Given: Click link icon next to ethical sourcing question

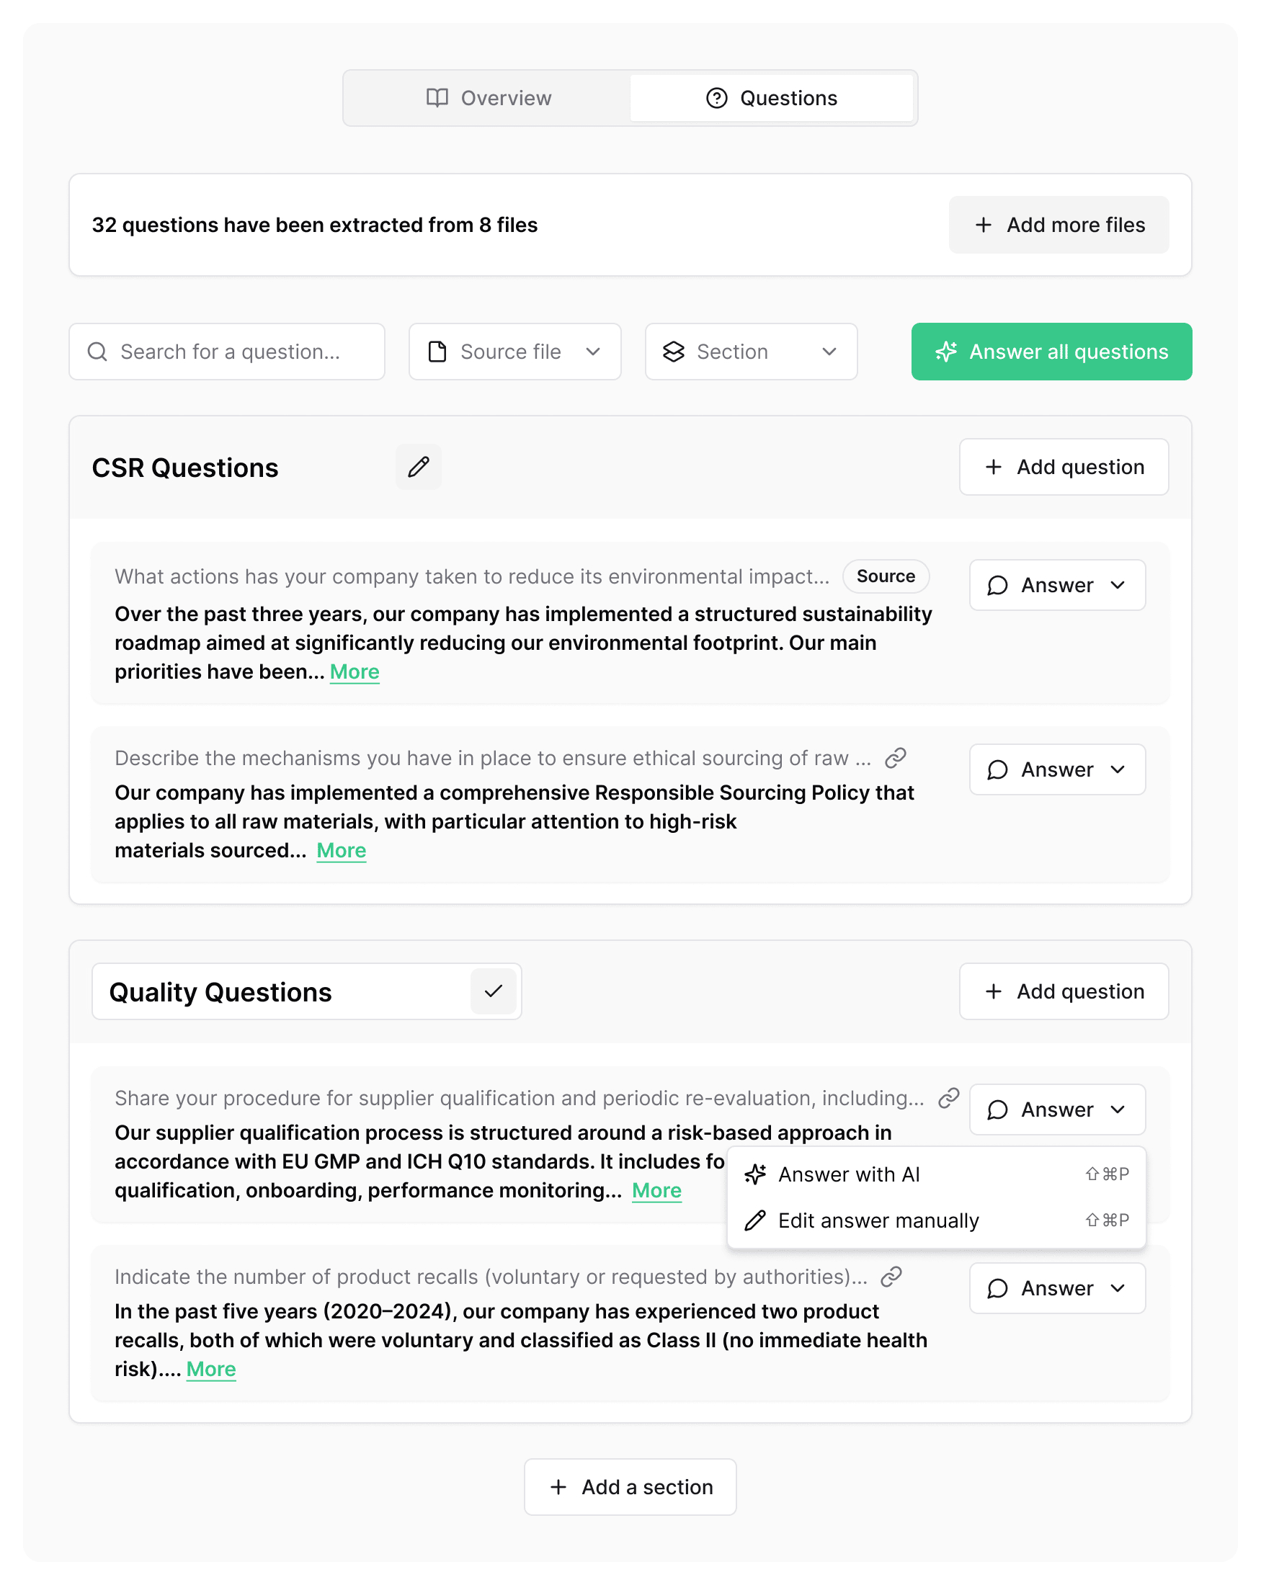Looking at the screenshot, I should [895, 758].
